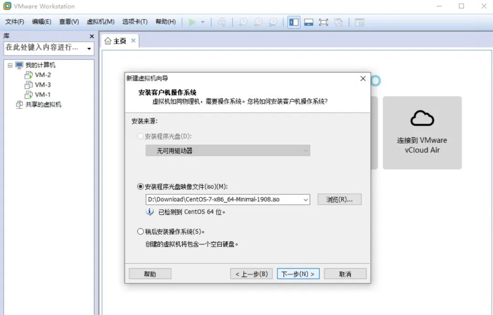Click the info icon next to 已检测到 CentOS
The height and width of the screenshot is (315, 493).
click(x=150, y=212)
